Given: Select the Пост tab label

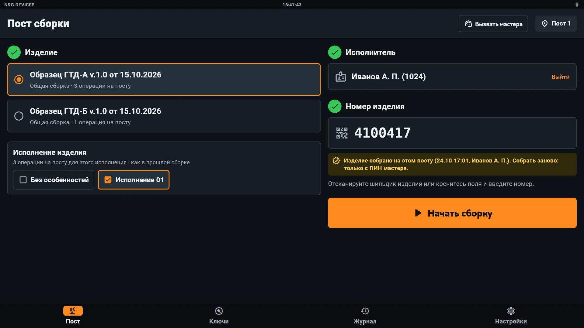Looking at the screenshot, I should (73, 321).
